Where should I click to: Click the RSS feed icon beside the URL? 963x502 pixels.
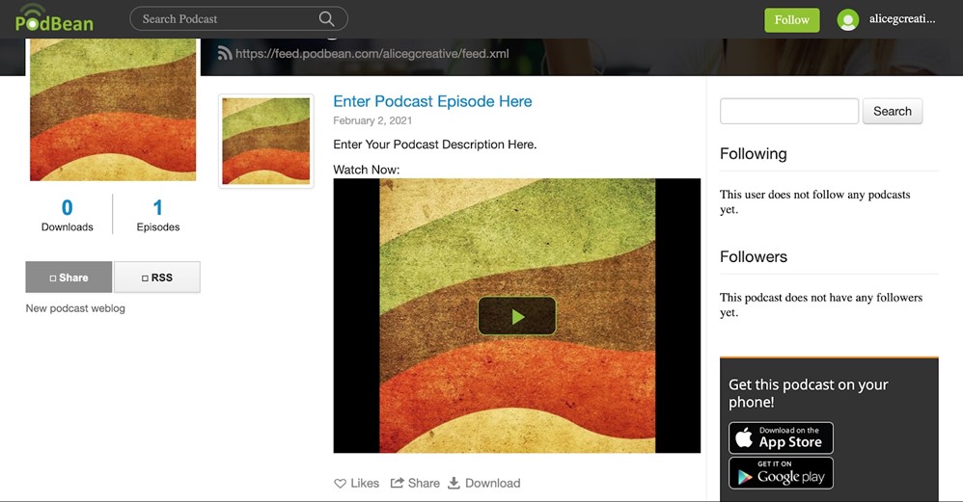click(224, 53)
